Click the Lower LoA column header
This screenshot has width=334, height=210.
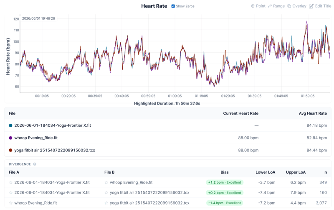pyautogui.click(x=266, y=172)
